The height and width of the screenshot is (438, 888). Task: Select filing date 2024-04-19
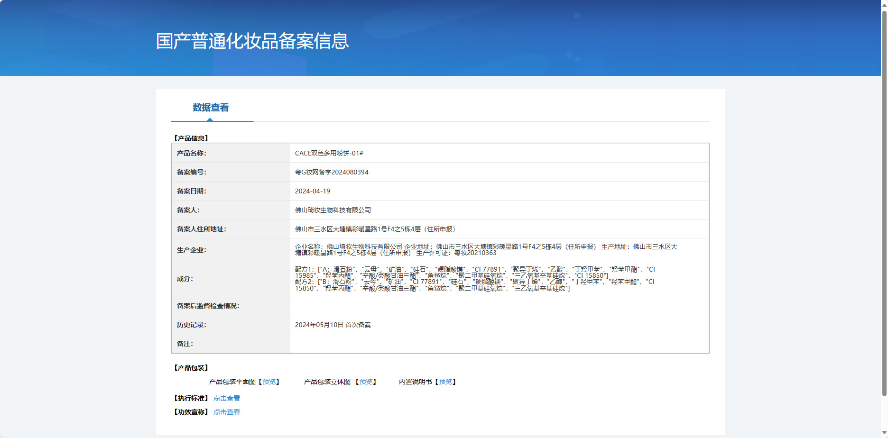(x=313, y=191)
